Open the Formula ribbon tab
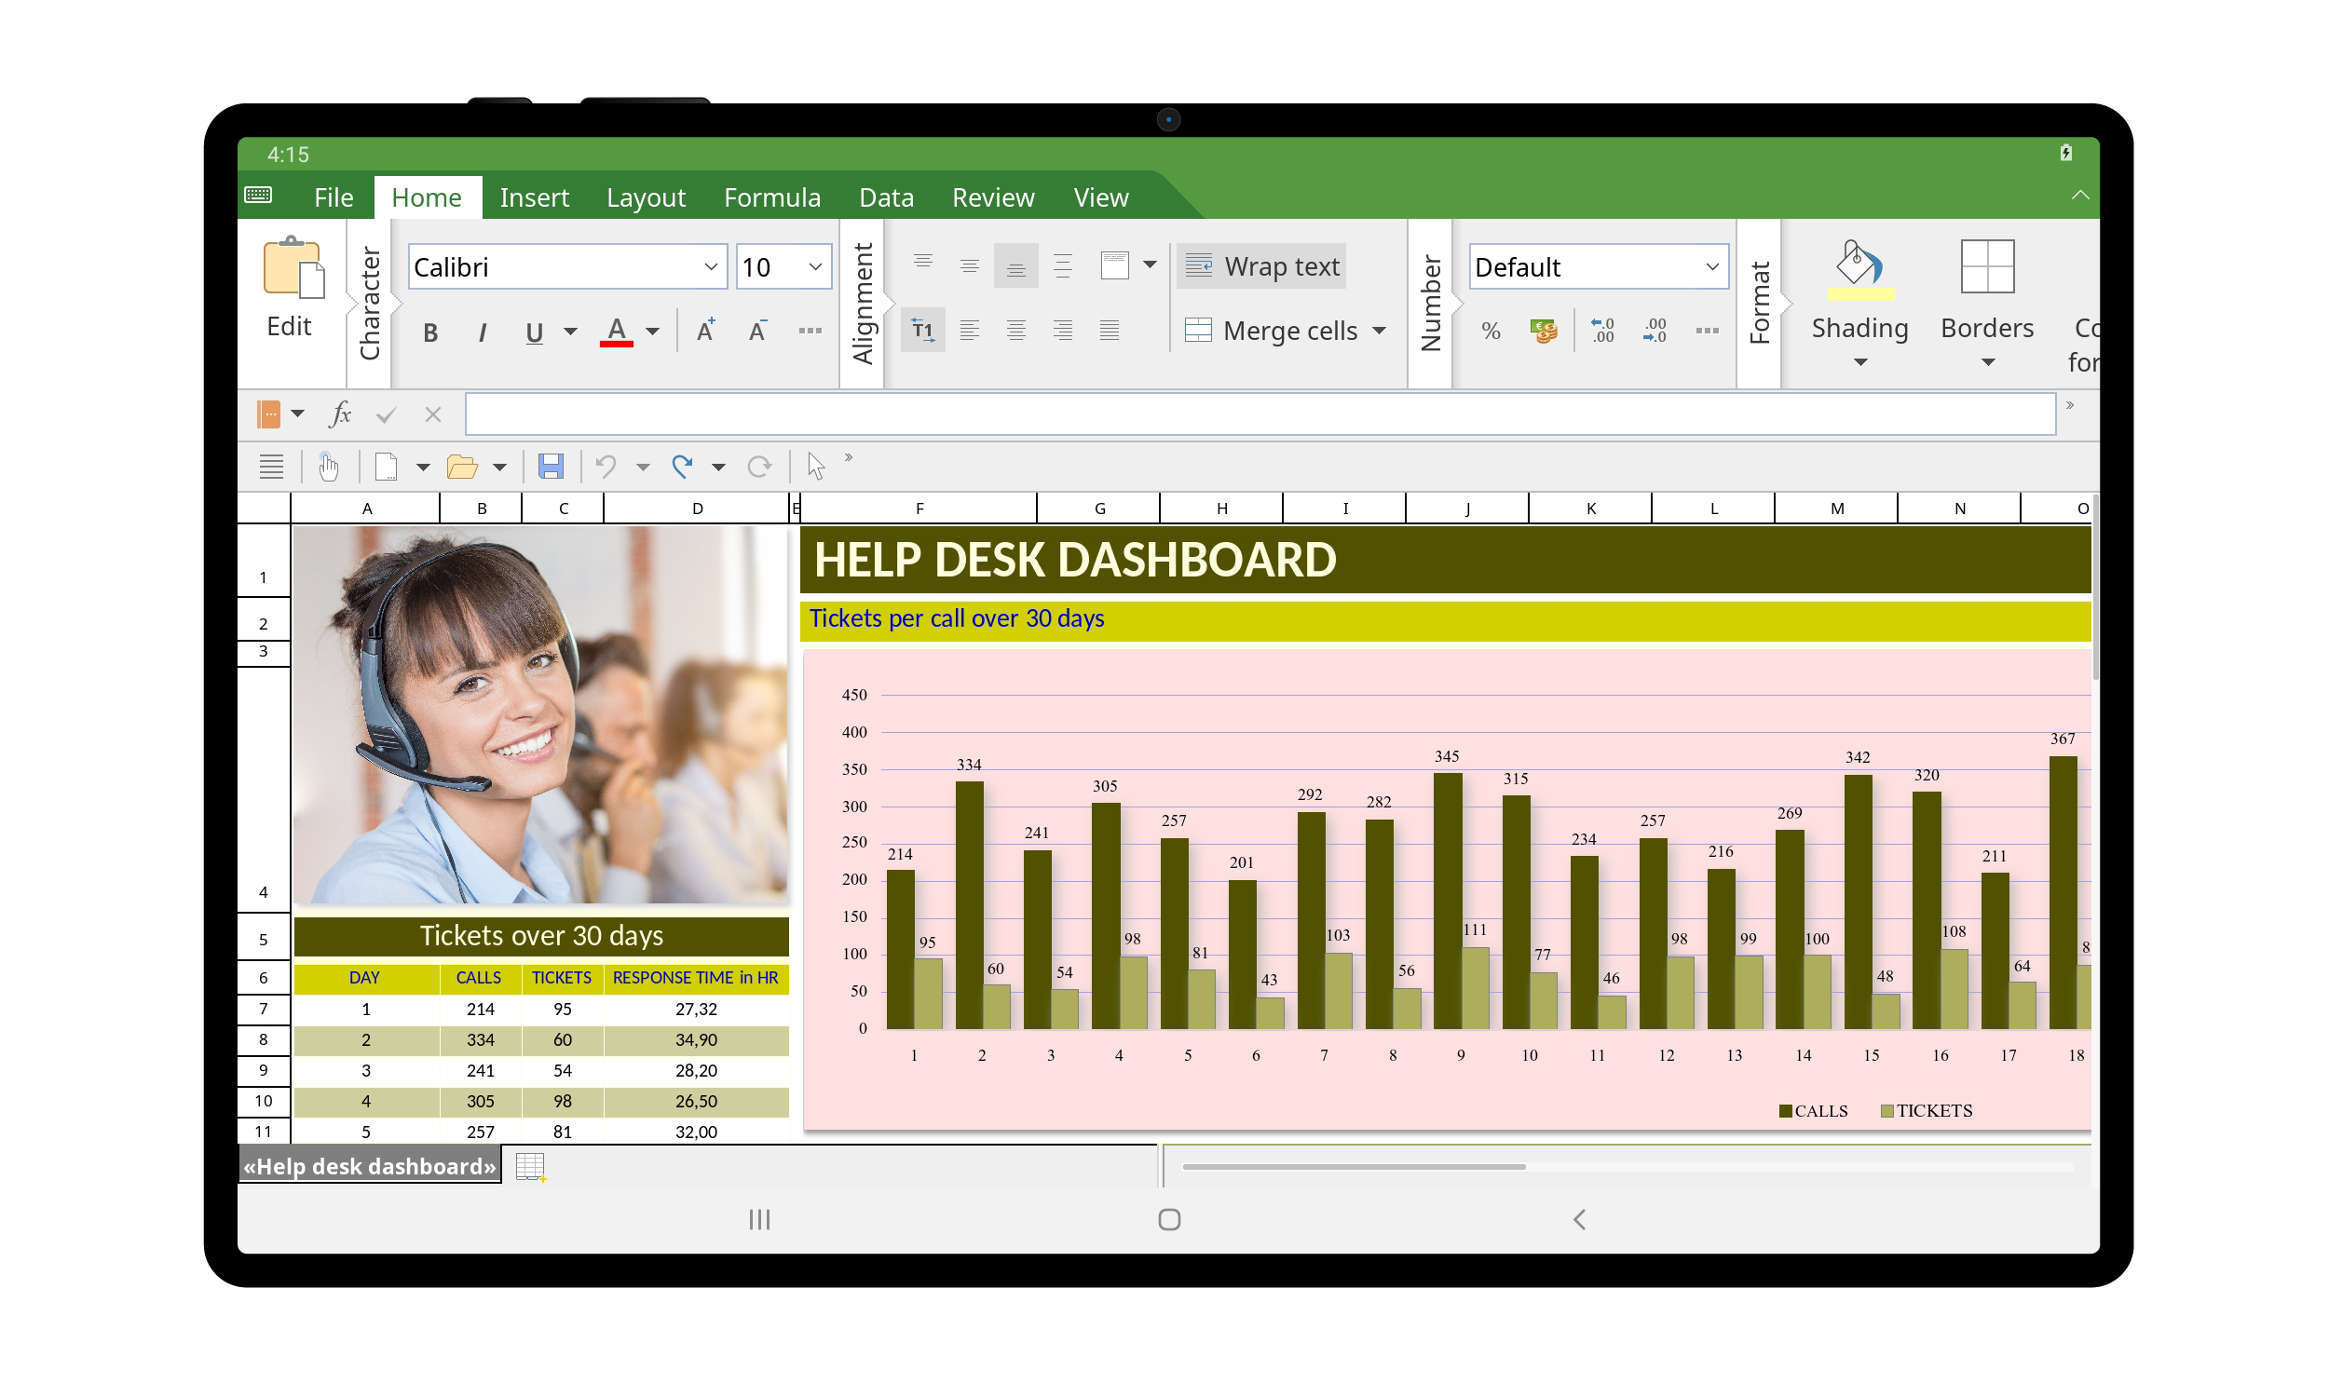This screenshot has width=2329, height=1397. (772, 197)
